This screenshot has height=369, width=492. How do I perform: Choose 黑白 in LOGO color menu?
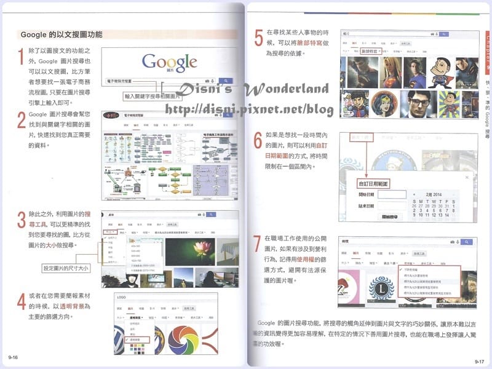[133, 334]
